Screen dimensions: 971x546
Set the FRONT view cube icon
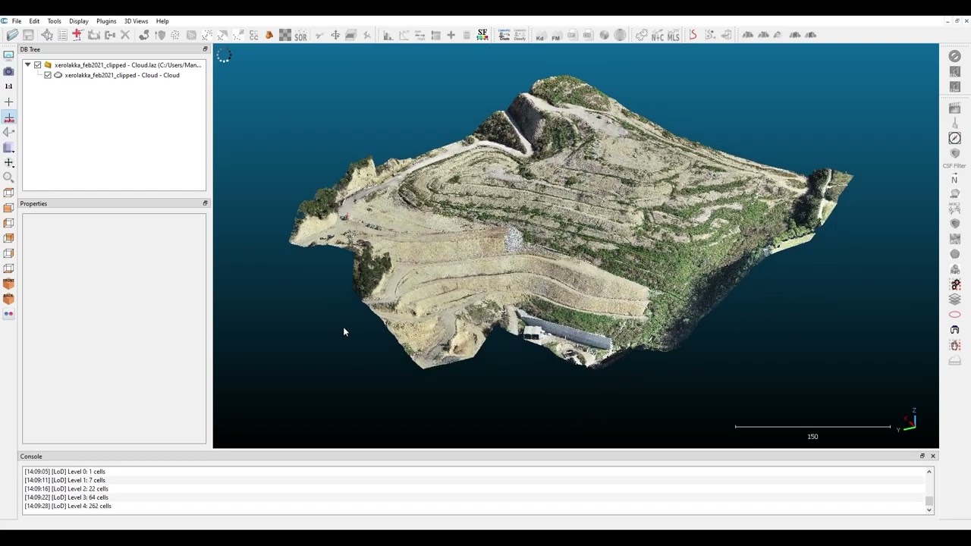(8, 284)
